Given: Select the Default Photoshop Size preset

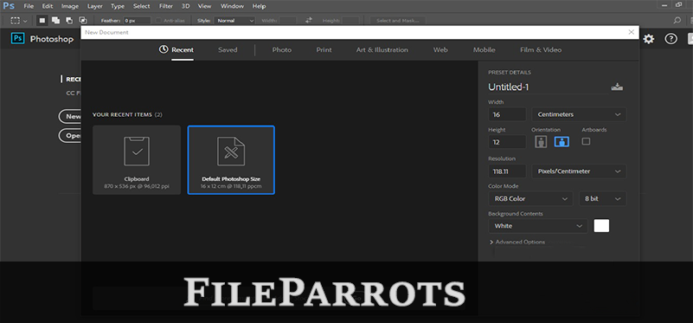Looking at the screenshot, I should point(231,159).
